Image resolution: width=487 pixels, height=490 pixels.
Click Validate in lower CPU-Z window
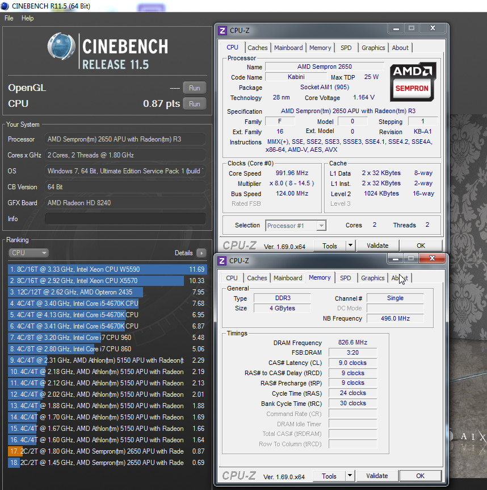click(377, 476)
